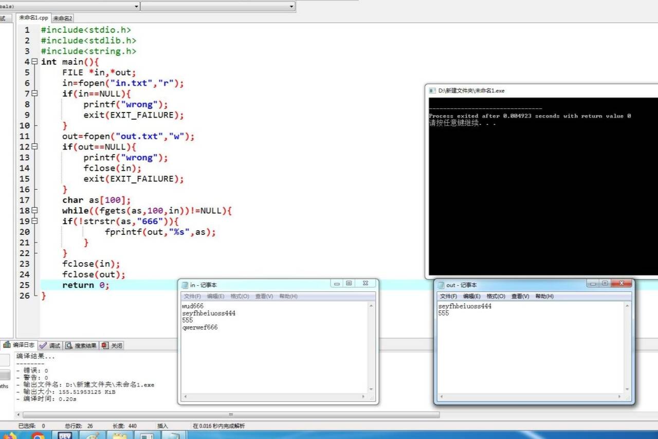Click the '长度: 440' status bar entry

(125, 426)
